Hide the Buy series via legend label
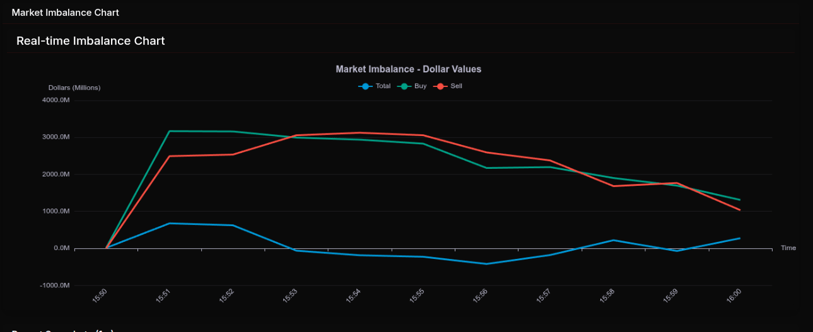The height and width of the screenshot is (332, 813). tap(420, 86)
